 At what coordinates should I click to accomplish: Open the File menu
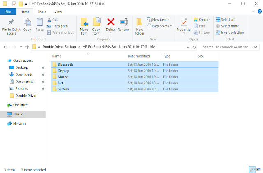pyautogui.click(x=8, y=12)
